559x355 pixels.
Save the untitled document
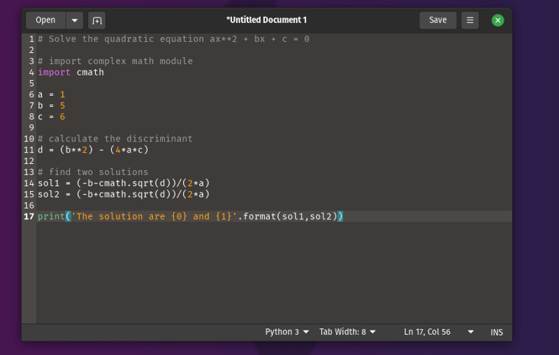pyautogui.click(x=438, y=20)
